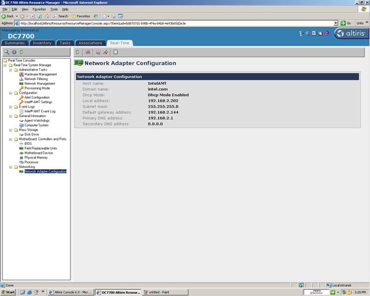Viewport: 370px width, 296px height.
Task: Open the Favorites menu in menu bar
Action: (x=39, y=9)
